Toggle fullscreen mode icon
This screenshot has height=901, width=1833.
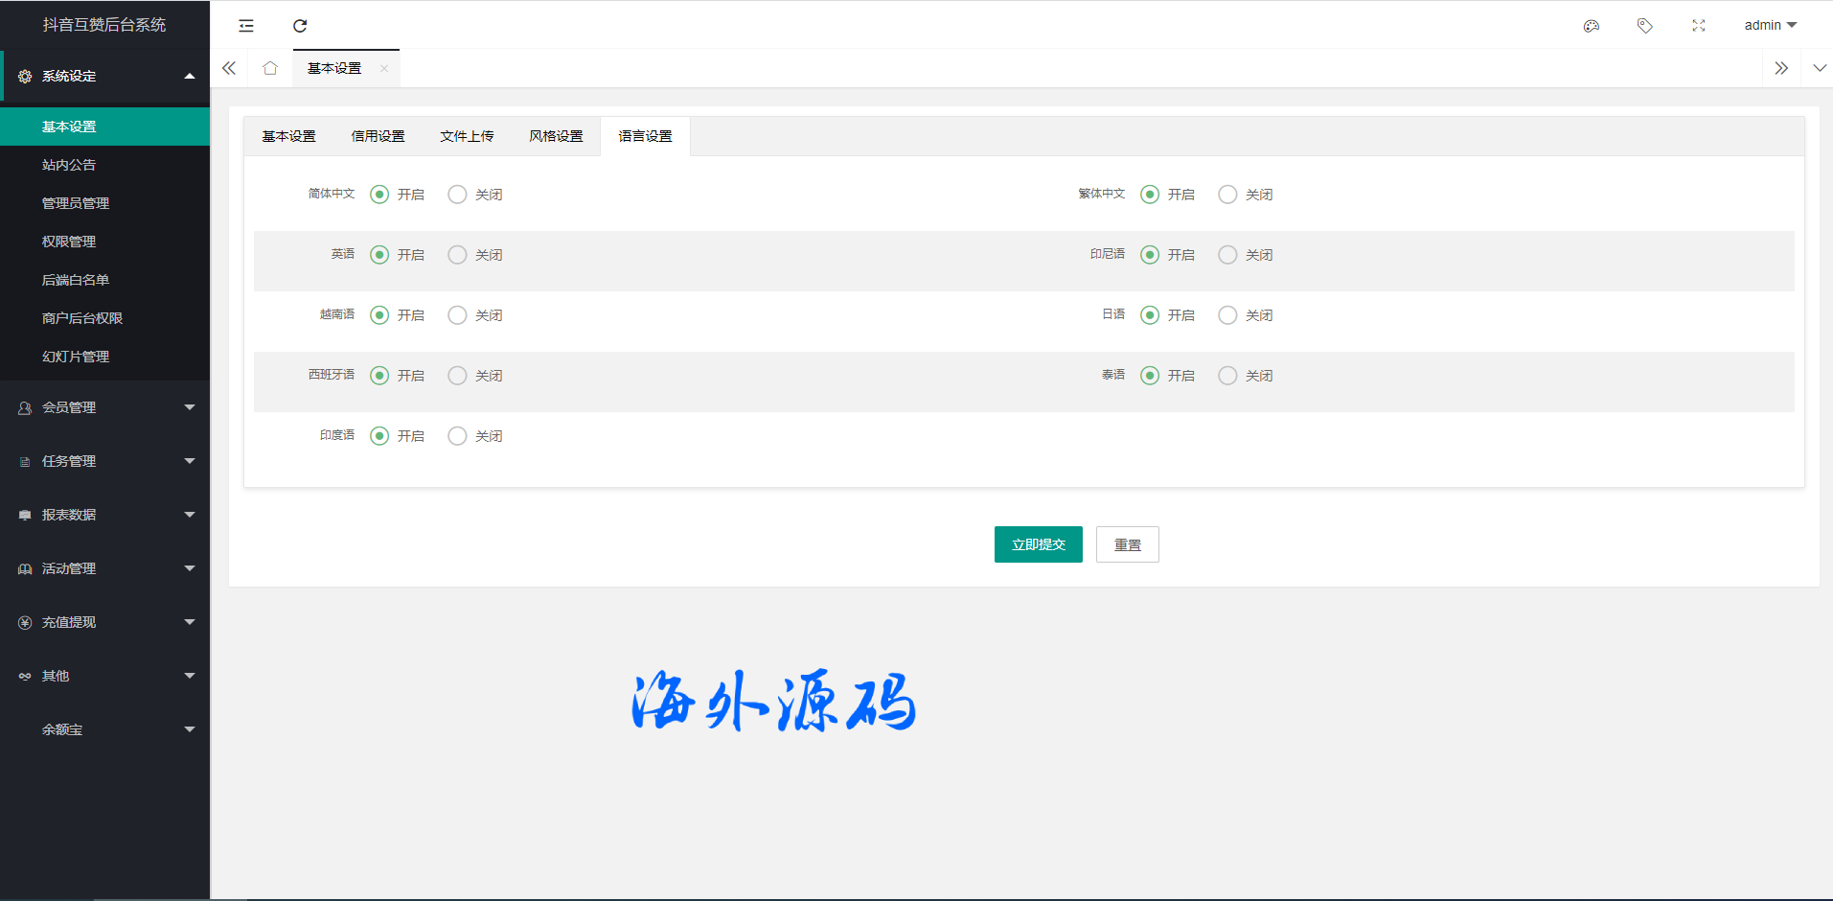[x=1699, y=26]
